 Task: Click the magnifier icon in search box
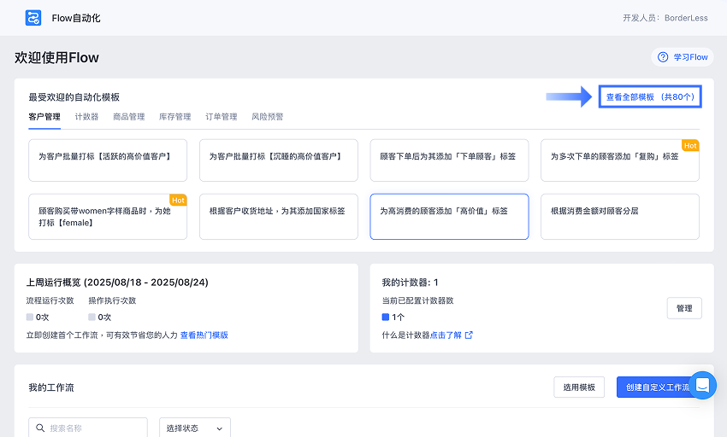(40, 428)
